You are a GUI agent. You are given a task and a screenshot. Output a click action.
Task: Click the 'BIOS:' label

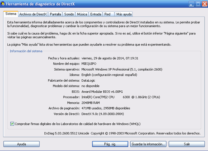76,91
